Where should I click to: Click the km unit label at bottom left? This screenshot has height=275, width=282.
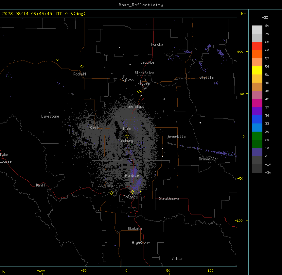click(5, 271)
